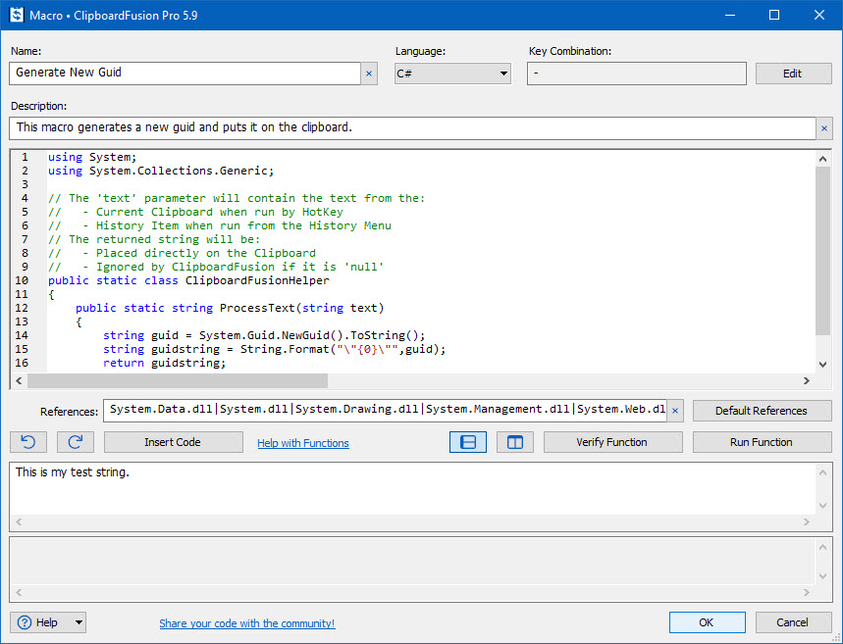Click Edit key combination button
This screenshot has height=644, width=843.
(793, 74)
